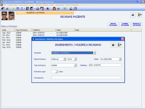Open the folder icon in toolbar
The image size is (145, 109).
click(7, 9)
